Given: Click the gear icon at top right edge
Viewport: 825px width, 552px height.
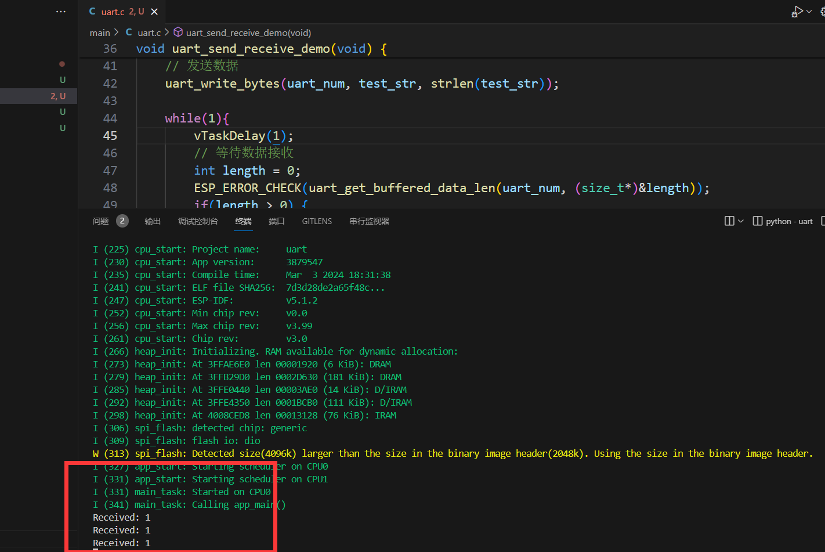Looking at the screenshot, I should click(x=823, y=12).
